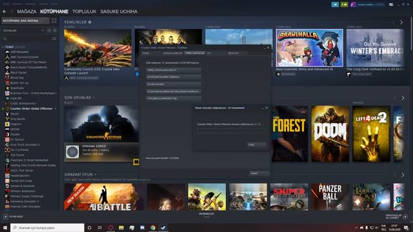Screen dimensions: 413x232
Task: Open the green friend requests mail icon
Action: (x=344, y=5)
